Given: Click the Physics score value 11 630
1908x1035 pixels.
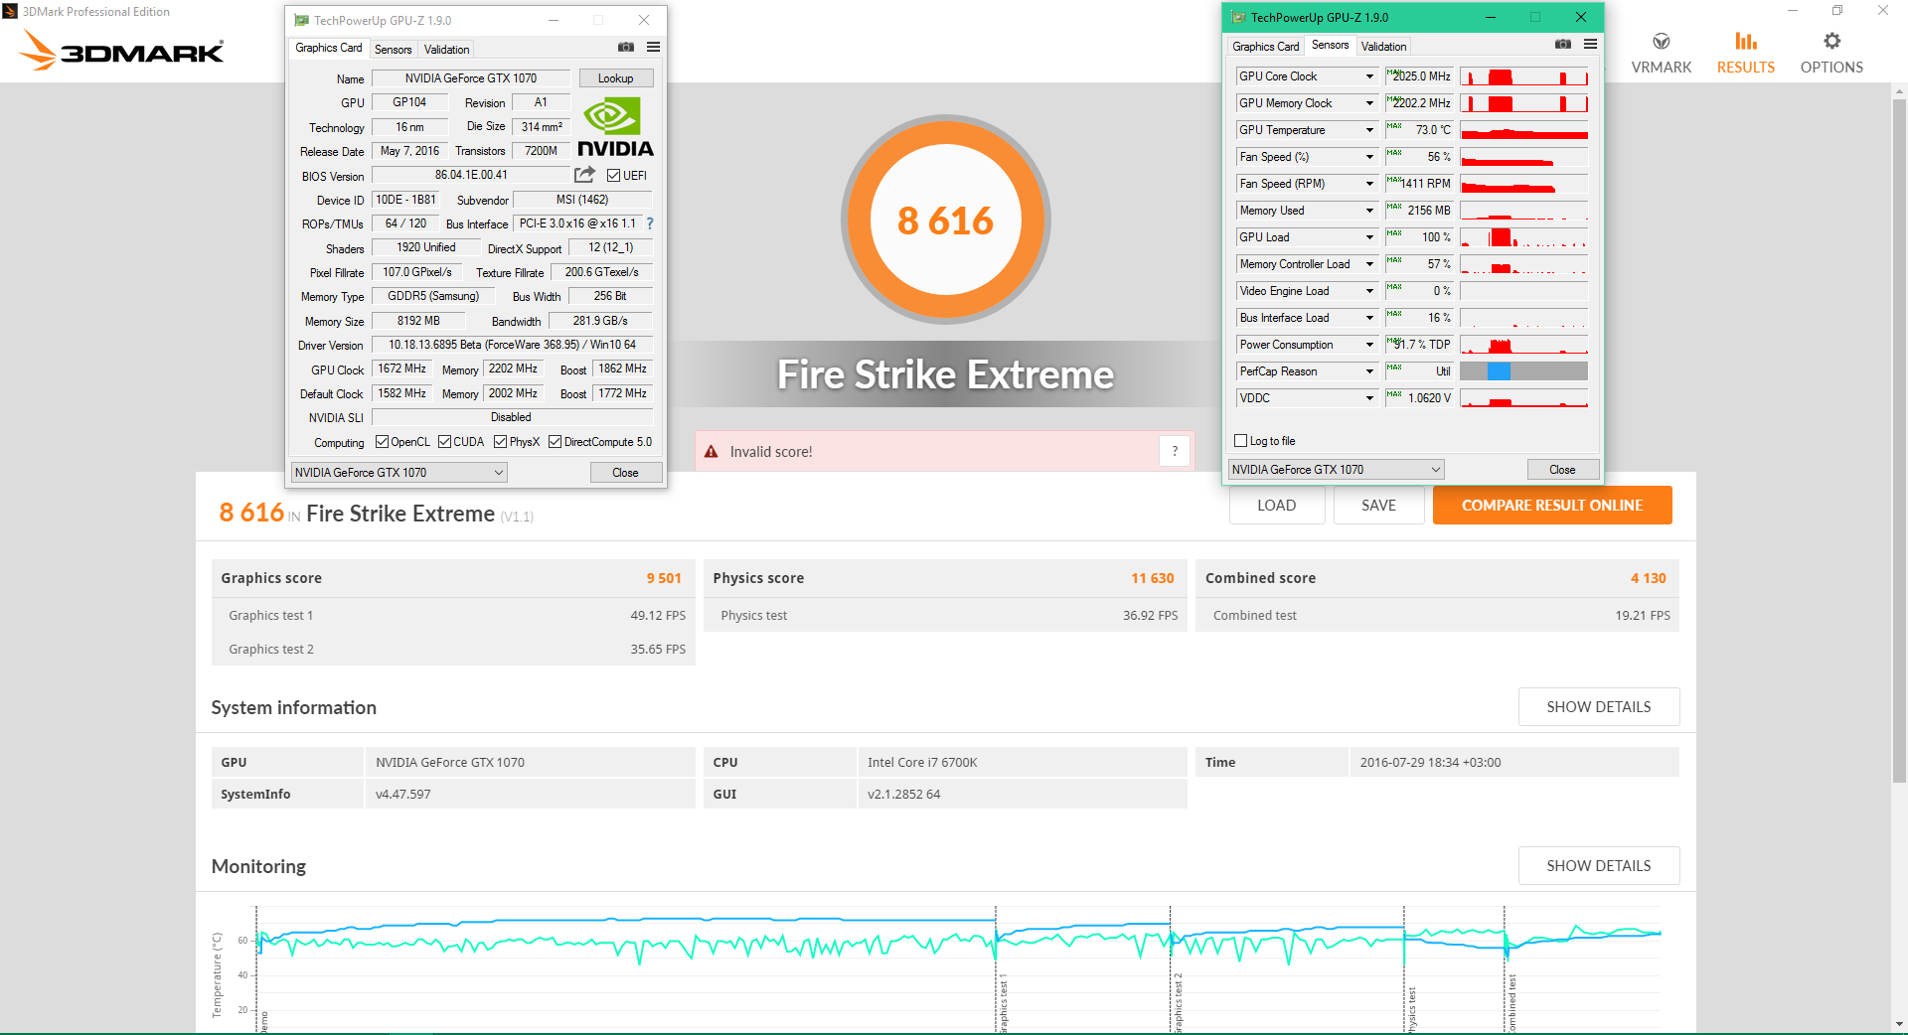Looking at the screenshot, I should coord(1153,578).
